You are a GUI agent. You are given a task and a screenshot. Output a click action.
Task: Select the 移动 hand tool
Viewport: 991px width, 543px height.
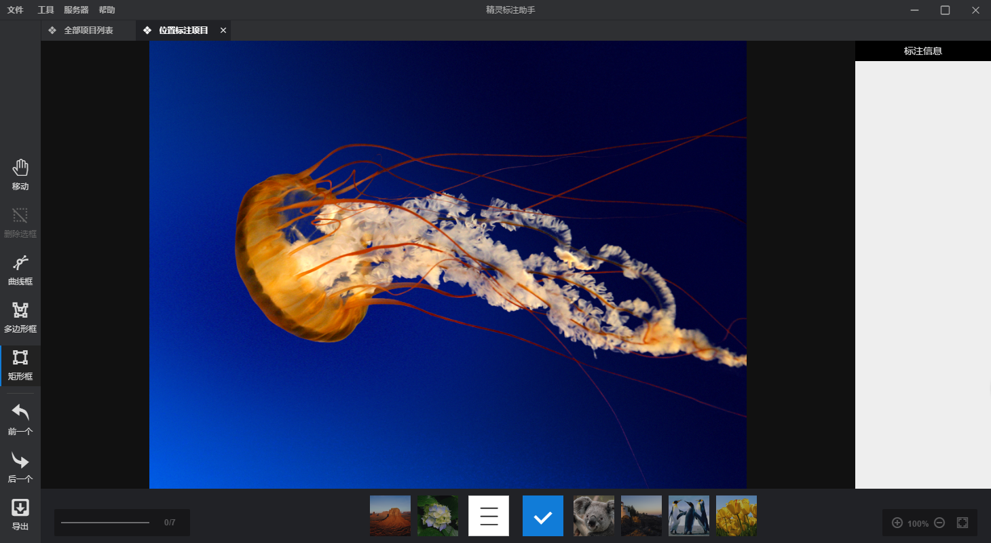coord(20,175)
